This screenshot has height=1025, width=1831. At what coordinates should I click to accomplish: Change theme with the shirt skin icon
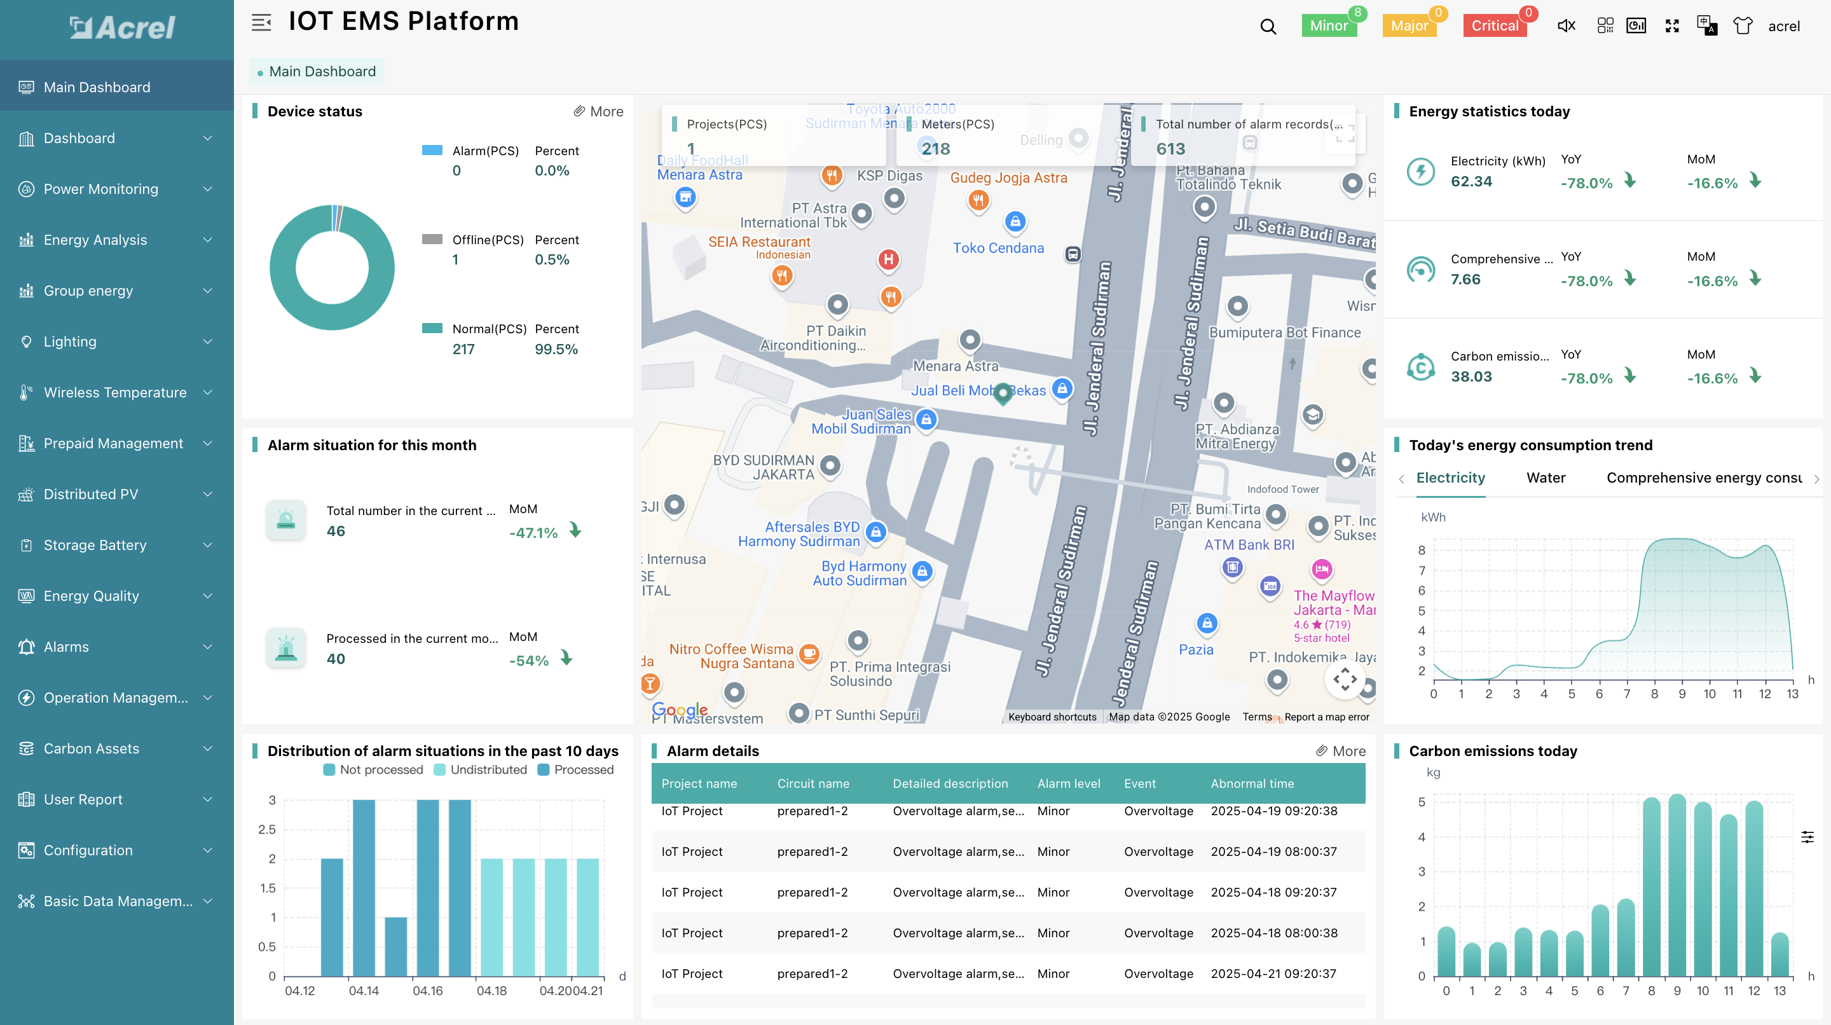(x=1742, y=25)
